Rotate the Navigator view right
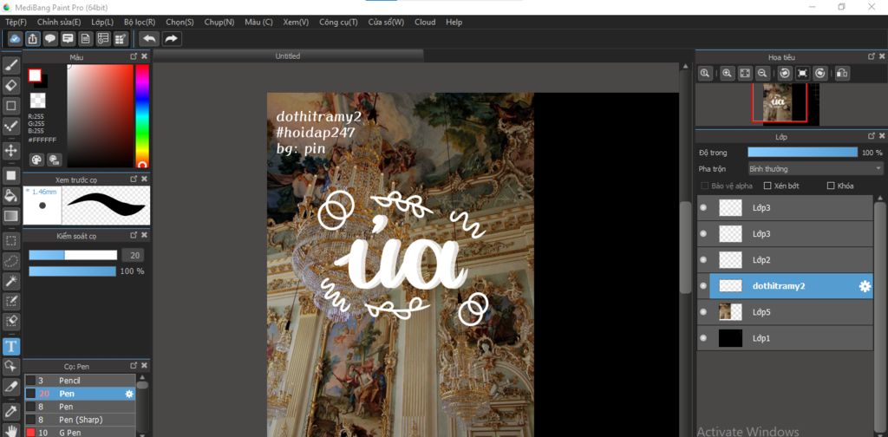This screenshot has width=888, height=437. pyautogui.click(x=819, y=73)
